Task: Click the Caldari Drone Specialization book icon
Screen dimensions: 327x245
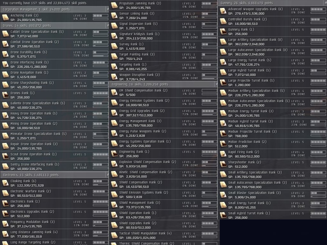Action: 5,34
